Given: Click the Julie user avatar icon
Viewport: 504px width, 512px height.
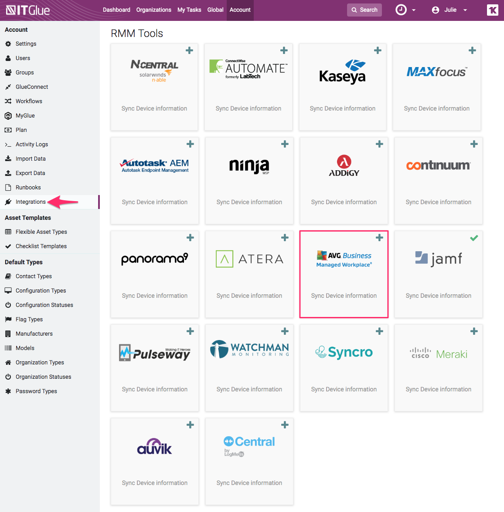Looking at the screenshot, I should (x=435, y=10).
